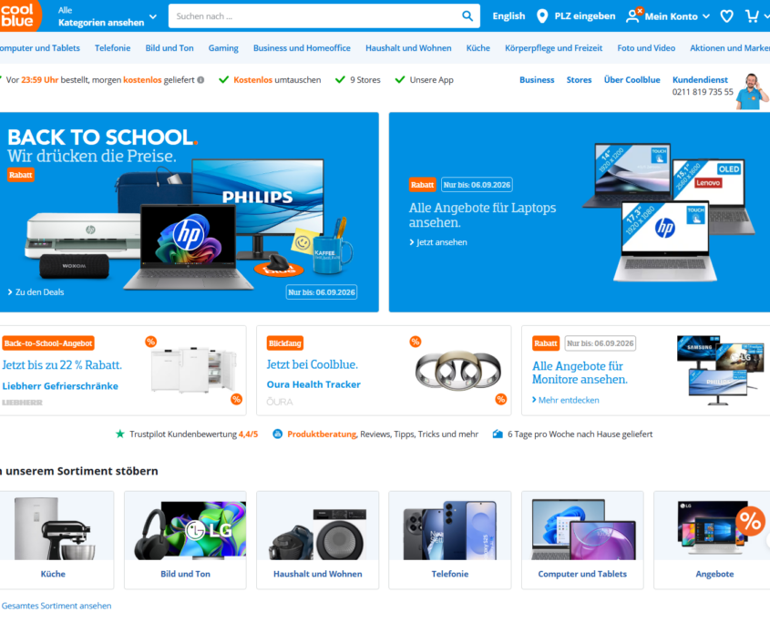
Task: Open the account person icon
Action: coord(632,16)
